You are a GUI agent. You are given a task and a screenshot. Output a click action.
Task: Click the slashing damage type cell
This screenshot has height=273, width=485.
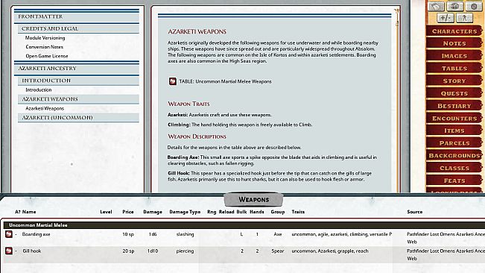tap(186, 234)
